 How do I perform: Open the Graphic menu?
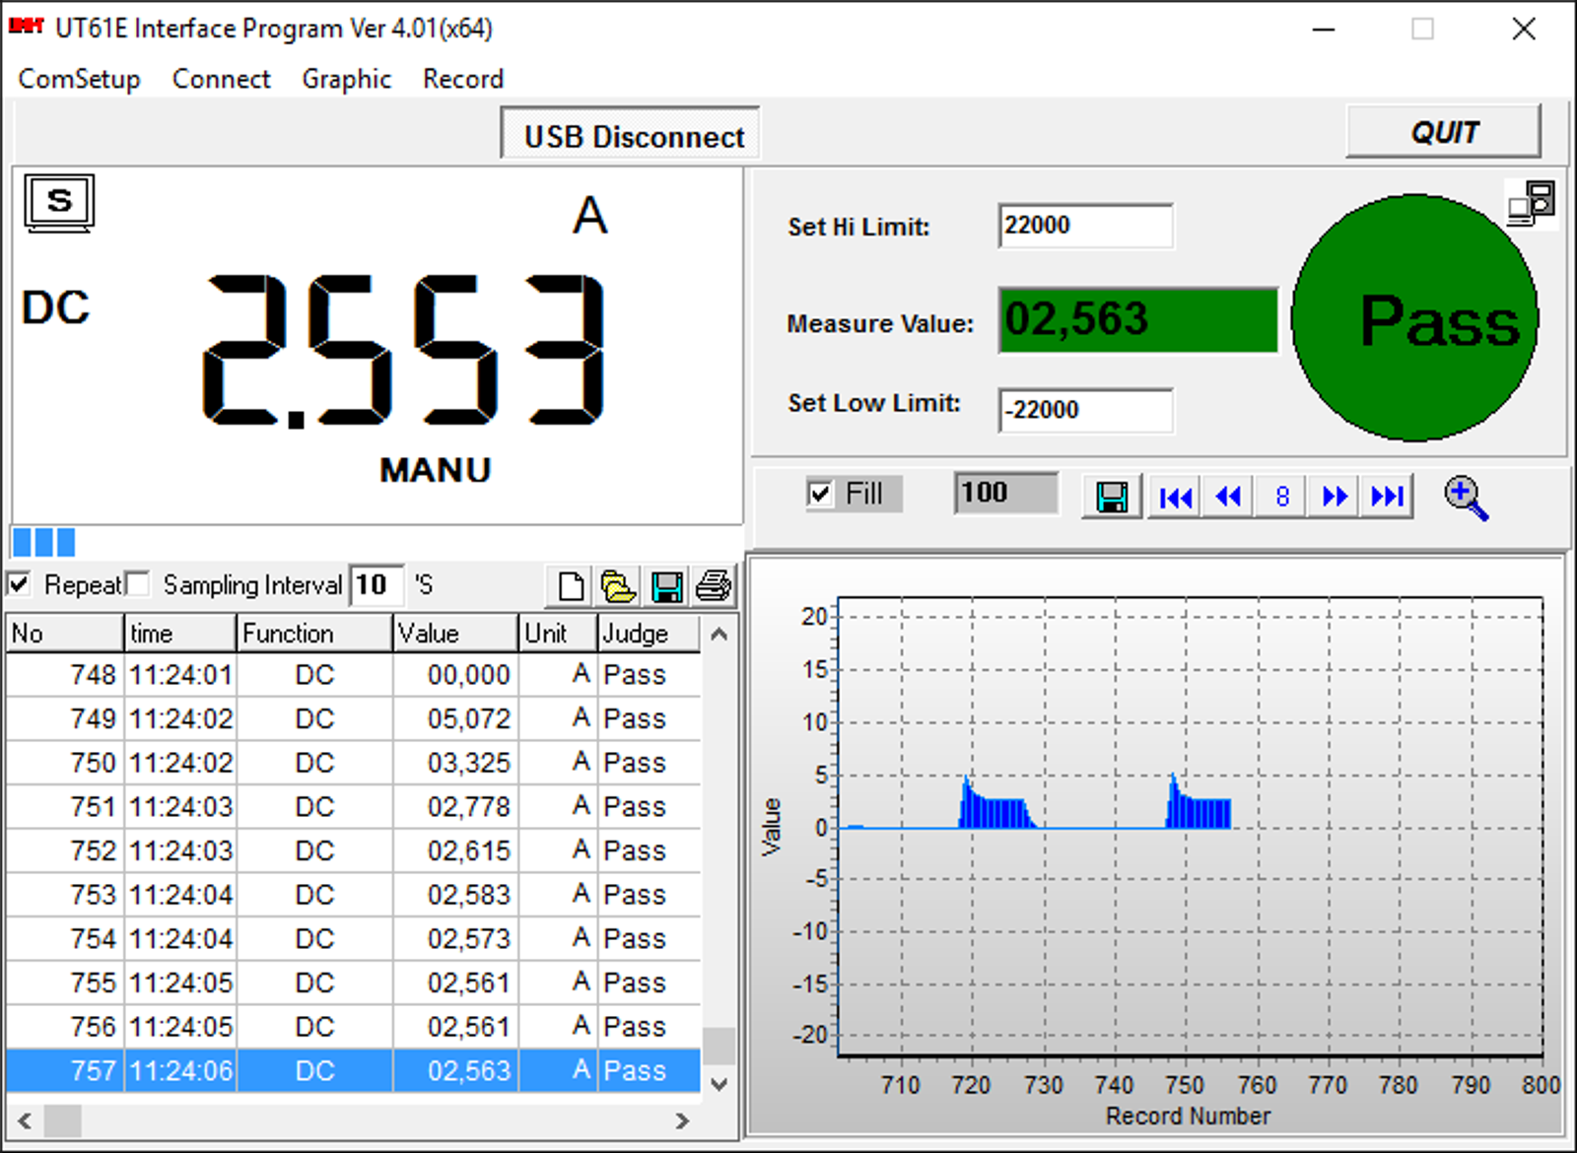pyautogui.click(x=346, y=79)
